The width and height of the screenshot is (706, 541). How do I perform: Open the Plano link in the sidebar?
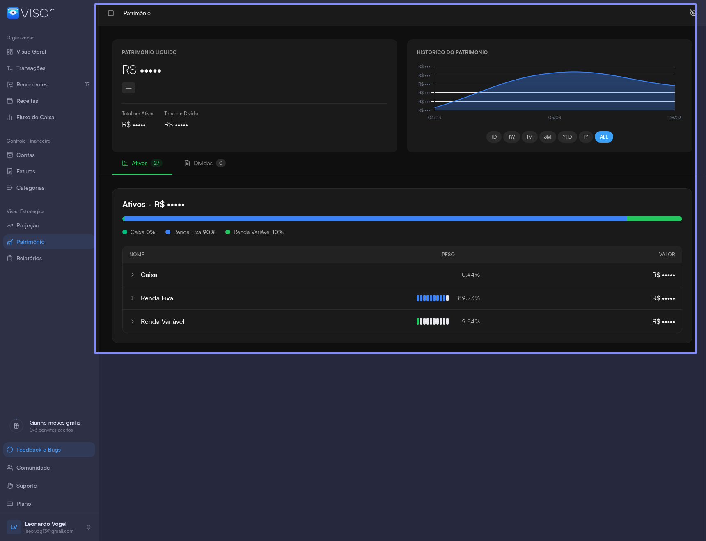click(x=23, y=504)
